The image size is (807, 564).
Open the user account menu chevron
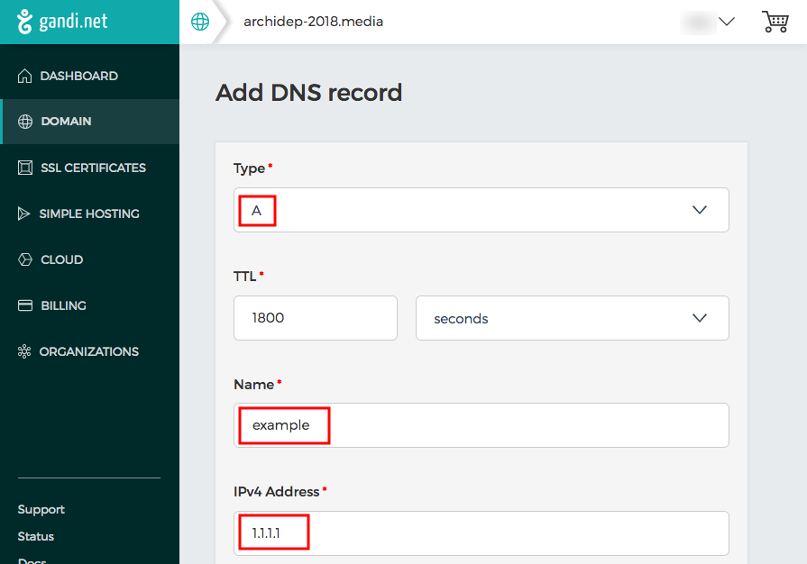[x=726, y=22]
